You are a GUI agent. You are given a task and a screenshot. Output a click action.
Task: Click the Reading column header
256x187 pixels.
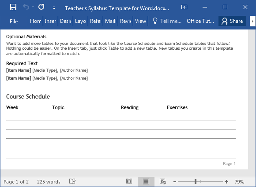click(130, 107)
